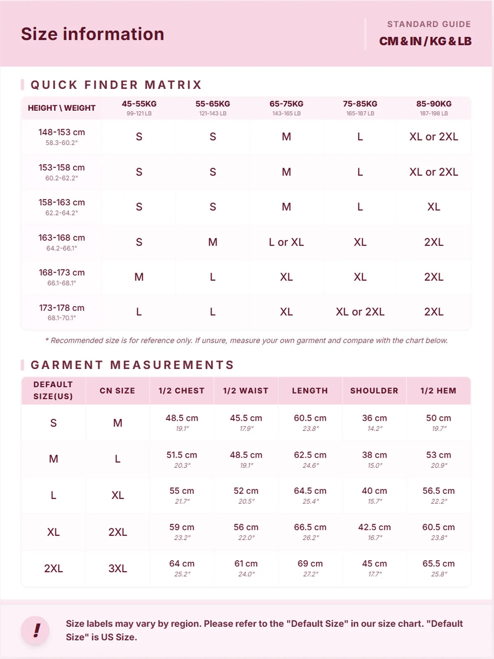
Task: Select the 45-55KG weight column header
Action: pyautogui.click(x=139, y=108)
